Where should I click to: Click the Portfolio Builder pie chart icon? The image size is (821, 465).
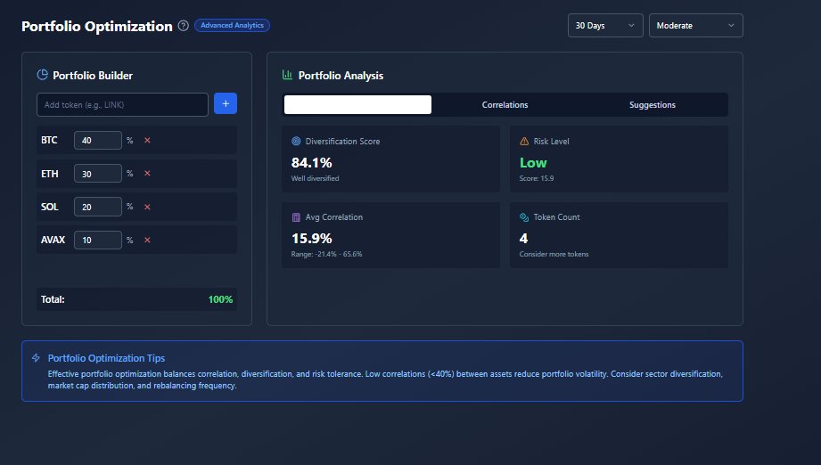coord(43,75)
